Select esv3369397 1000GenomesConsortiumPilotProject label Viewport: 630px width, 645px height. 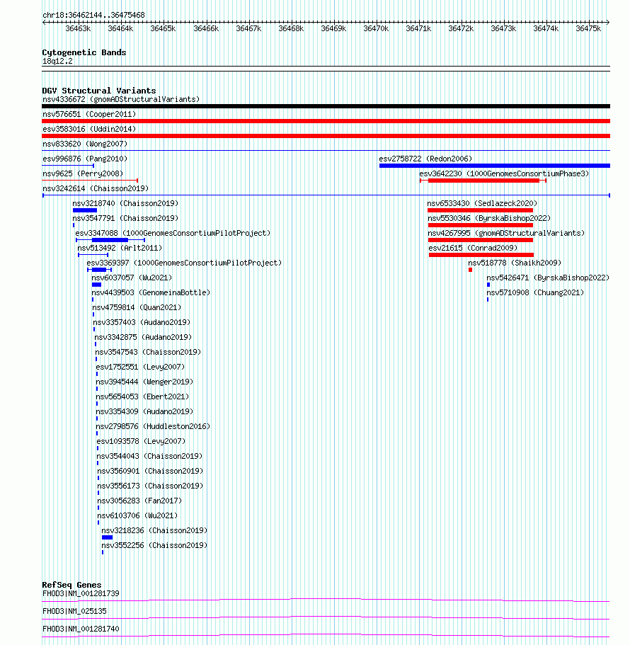point(184,263)
